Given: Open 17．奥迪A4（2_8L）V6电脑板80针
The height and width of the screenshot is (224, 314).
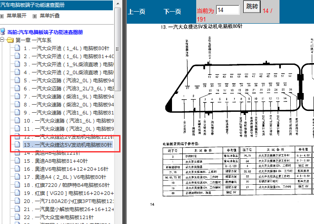Looking at the screenshot, I should [x=65, y=177].
